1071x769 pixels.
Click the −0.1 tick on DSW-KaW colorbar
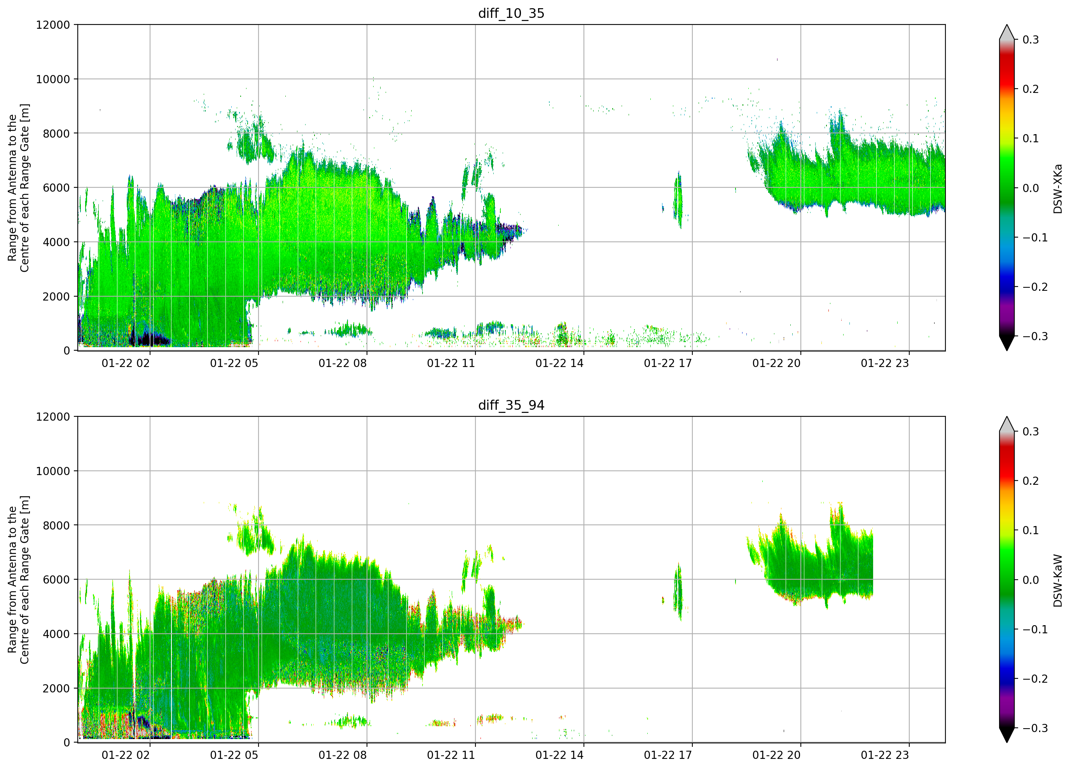pyautogui.click(x=1035, y=630)
